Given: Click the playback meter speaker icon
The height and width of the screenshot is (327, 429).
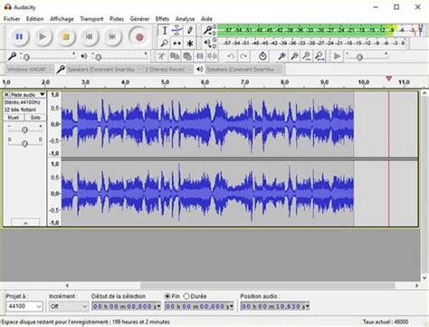Looking at the screenshot, I should pos(207,43).
